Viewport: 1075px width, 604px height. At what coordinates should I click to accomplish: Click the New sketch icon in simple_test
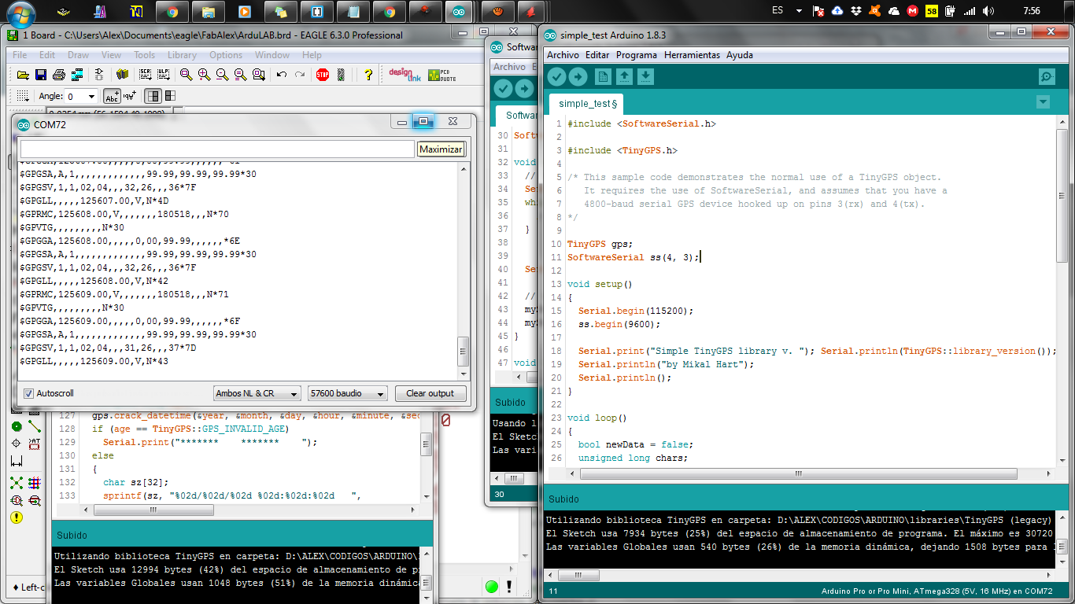tap(603, 76)
